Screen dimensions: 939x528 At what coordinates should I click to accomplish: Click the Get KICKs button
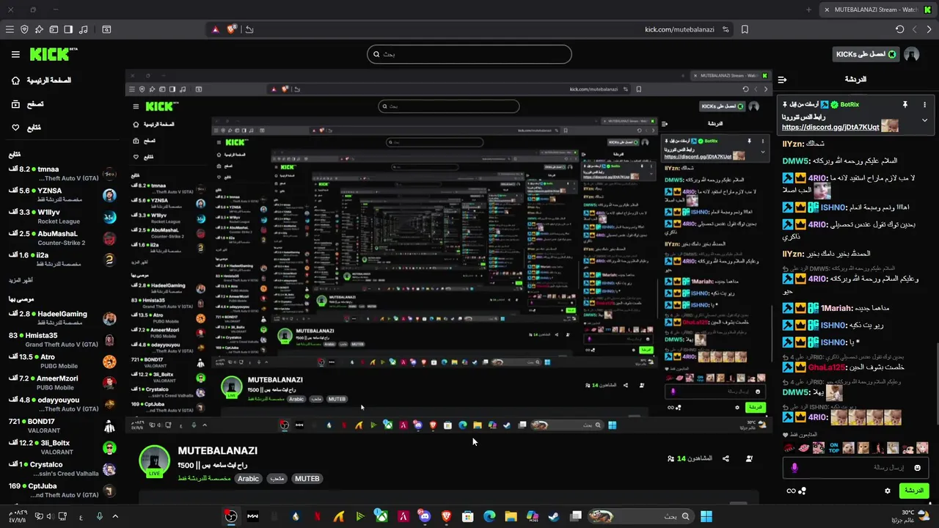pyautogui.click(x=866, y=54)
